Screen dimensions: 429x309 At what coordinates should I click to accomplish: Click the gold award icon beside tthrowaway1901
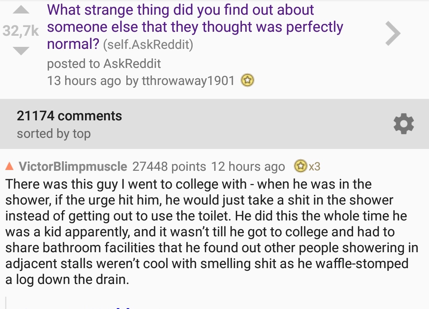click(247, 80)
